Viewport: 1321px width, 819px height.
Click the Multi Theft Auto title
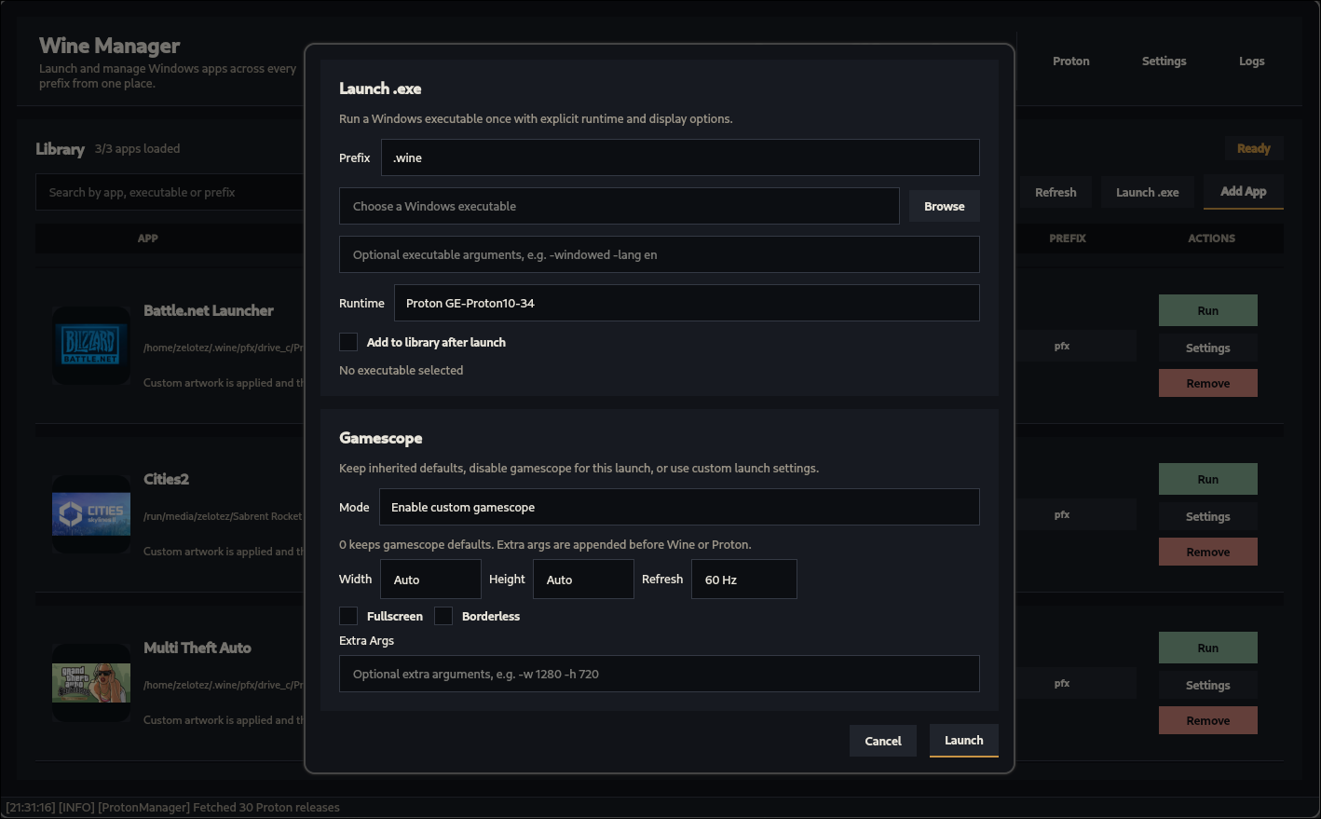pos(197,648)
